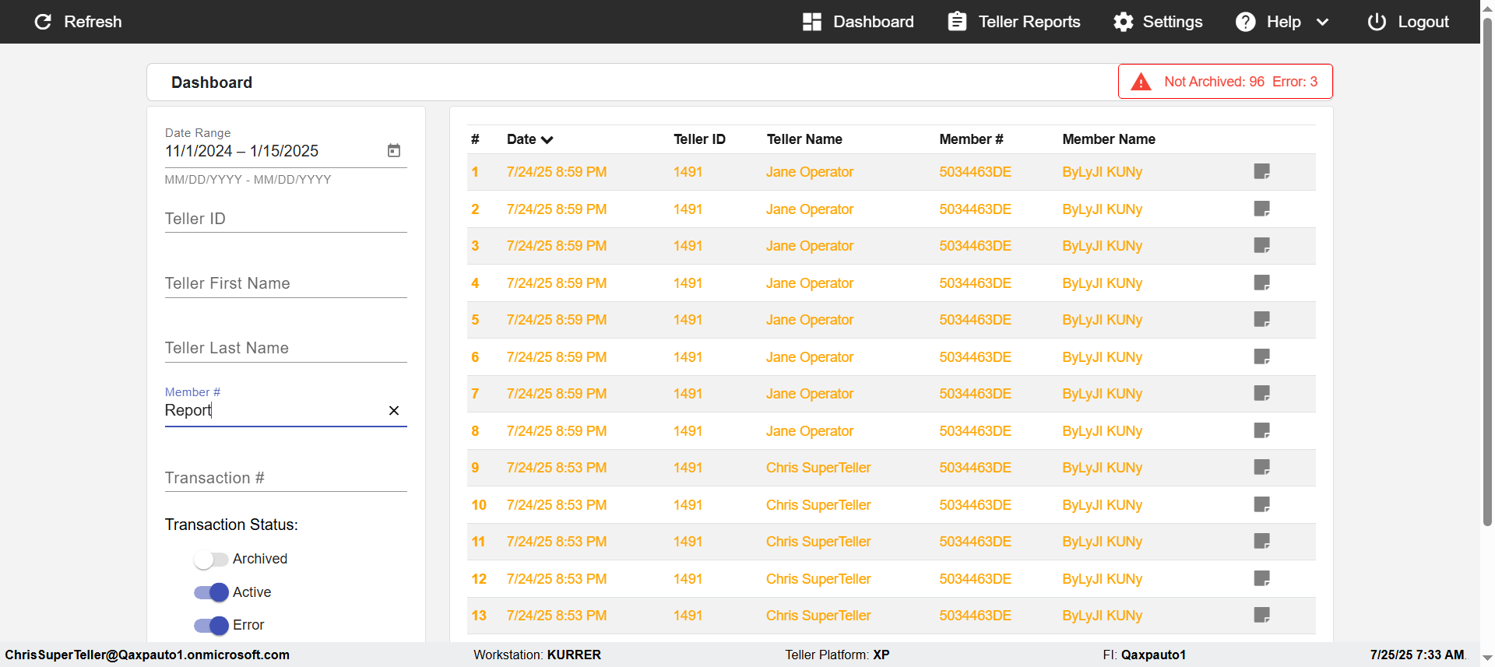Expand the Help menu

point(1282,22)
